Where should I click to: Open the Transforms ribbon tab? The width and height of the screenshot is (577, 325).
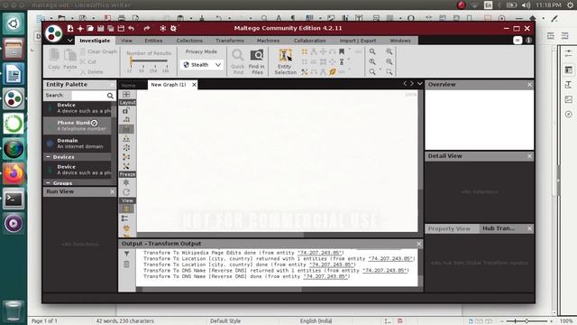pos(230,41)
